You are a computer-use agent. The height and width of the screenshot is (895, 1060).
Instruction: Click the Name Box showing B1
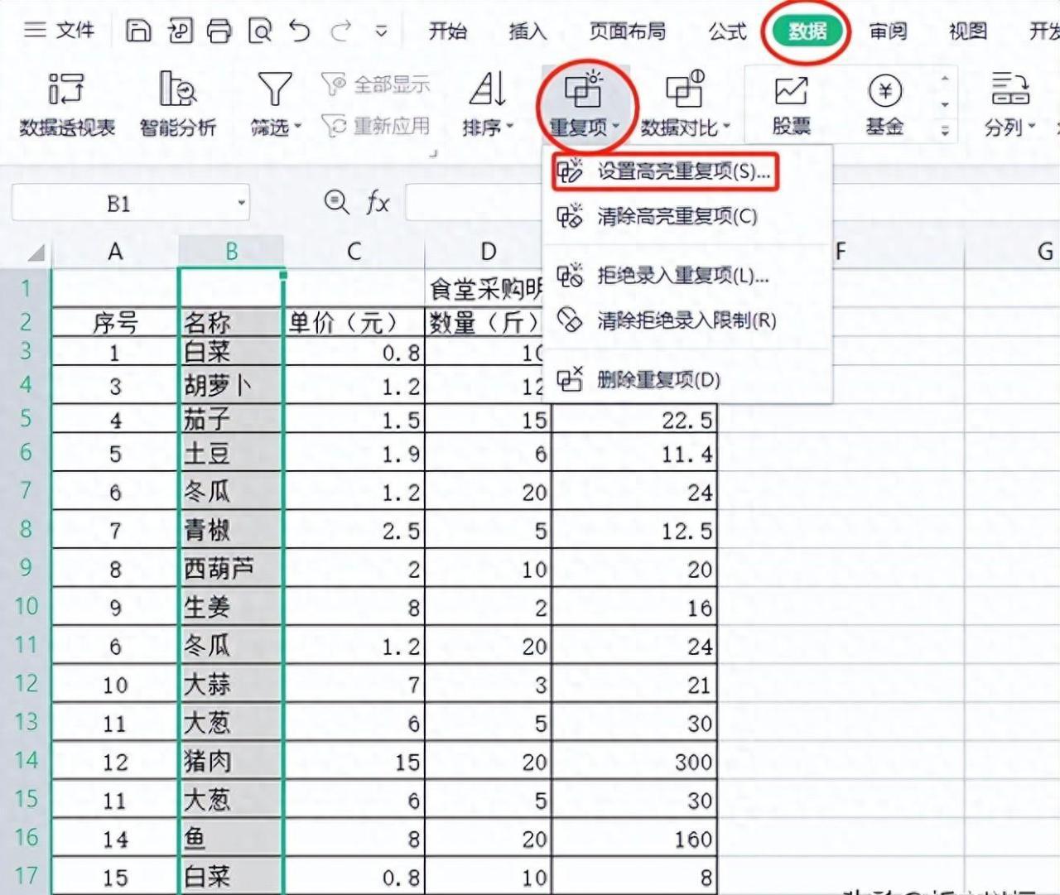click(x=120, y=204)
